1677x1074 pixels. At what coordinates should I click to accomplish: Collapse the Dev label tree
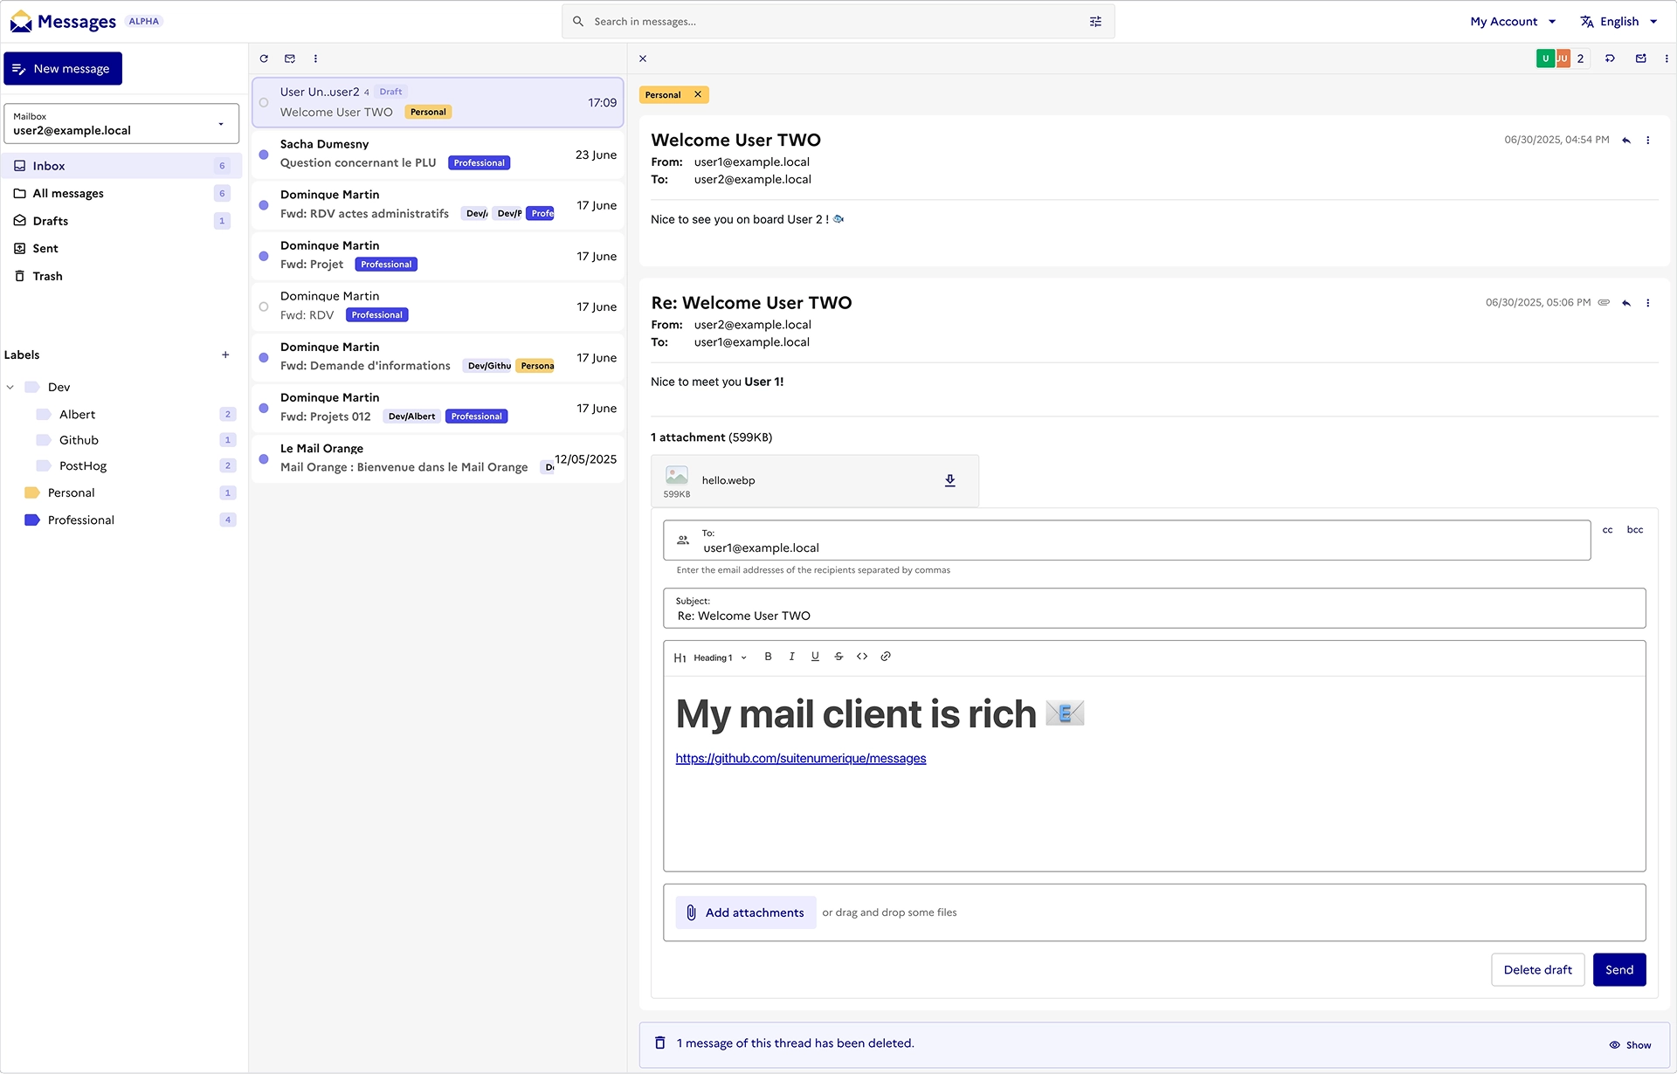(x=10, y=387)
